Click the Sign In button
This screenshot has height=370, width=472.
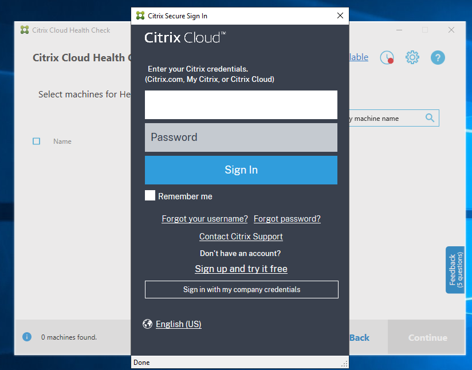point(241,170)
